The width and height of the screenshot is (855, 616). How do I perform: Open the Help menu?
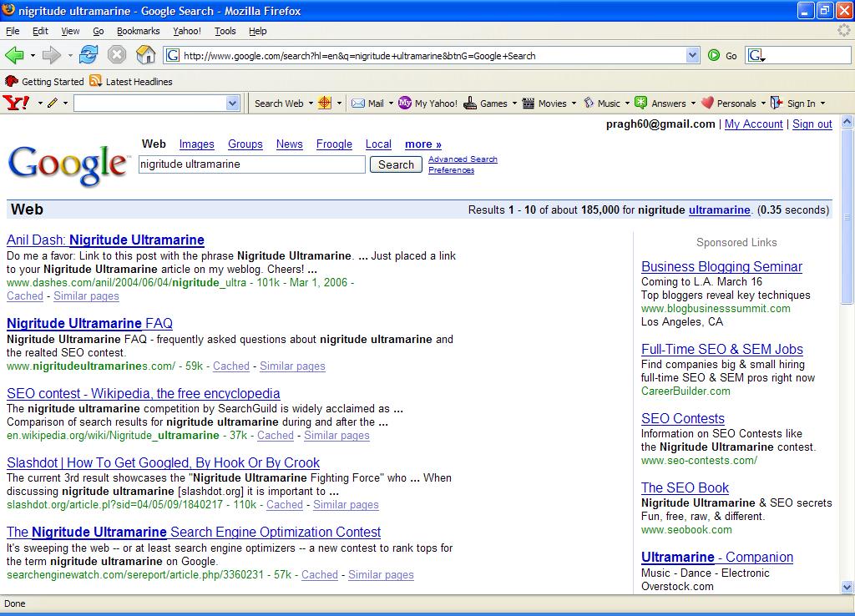tap(258, 31)
